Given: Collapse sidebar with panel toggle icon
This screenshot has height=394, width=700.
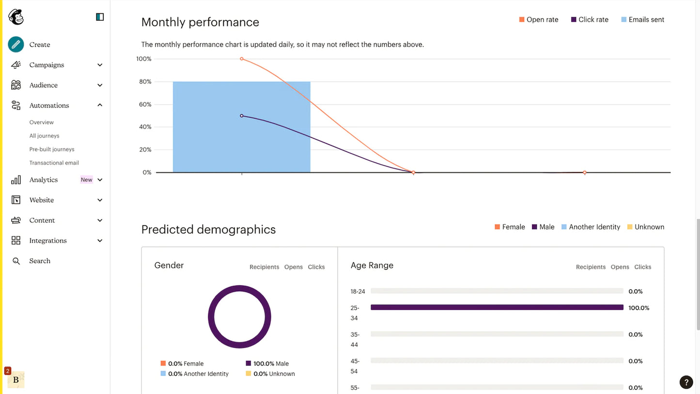Looking at the screenshot, I should click(100, 17).
